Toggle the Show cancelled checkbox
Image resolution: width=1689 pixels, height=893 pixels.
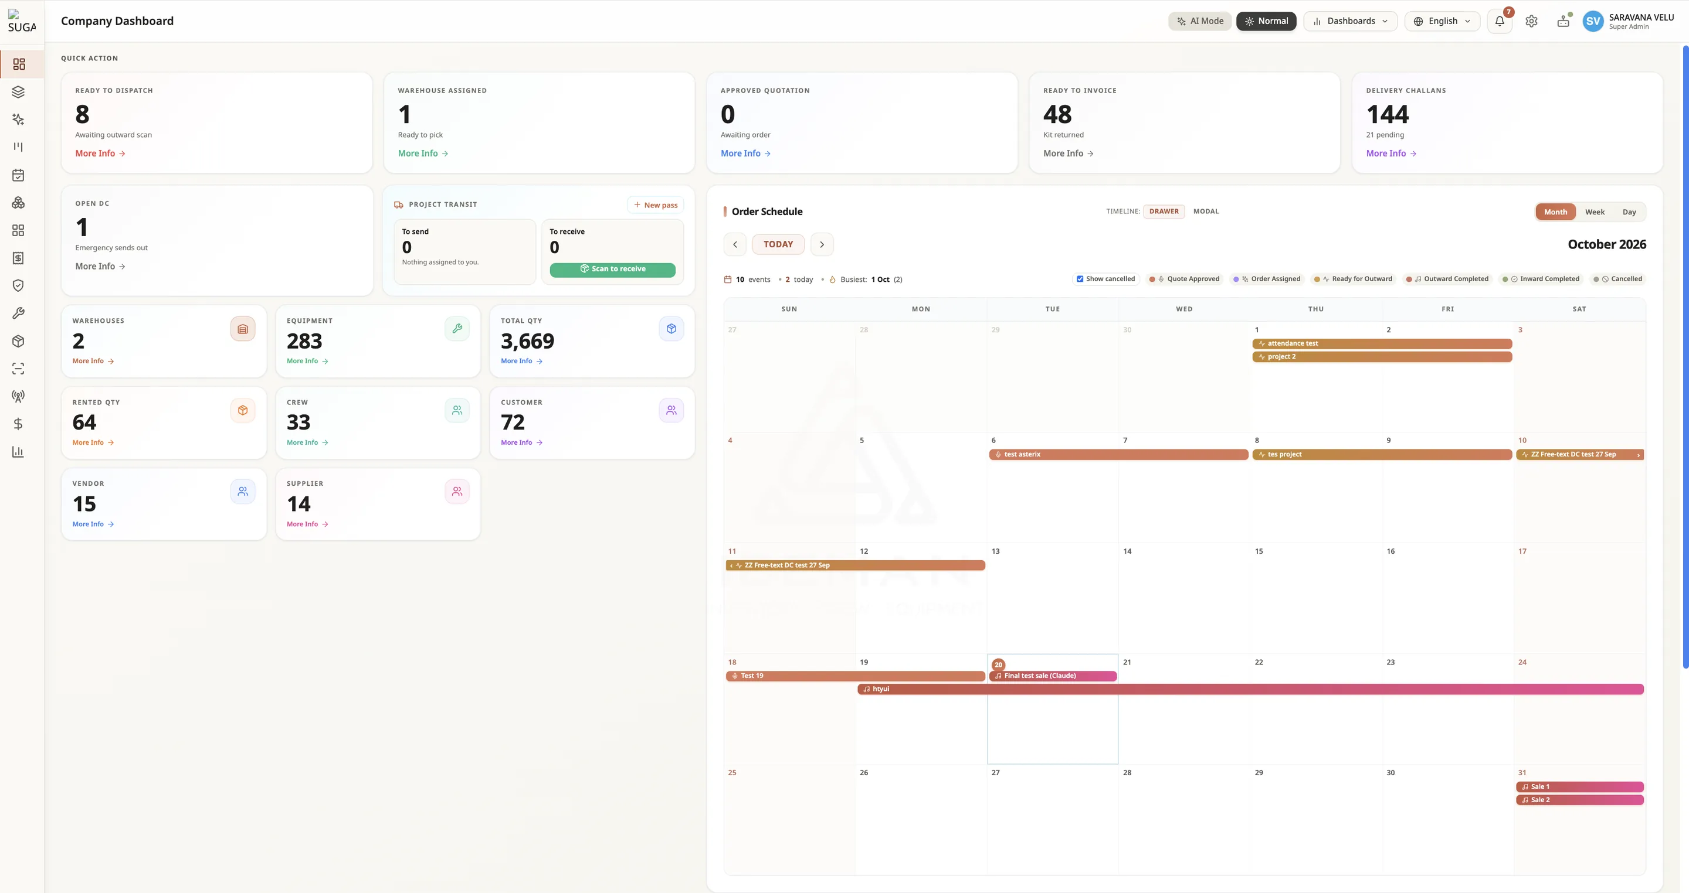[x=1080, y=279]
